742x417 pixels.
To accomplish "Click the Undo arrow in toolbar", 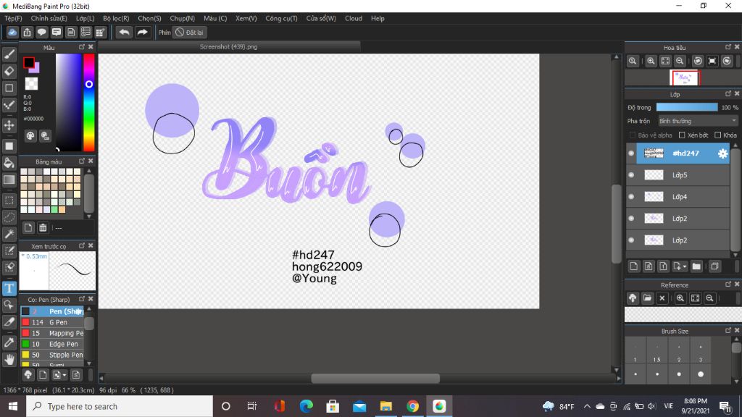I will 124,32.
